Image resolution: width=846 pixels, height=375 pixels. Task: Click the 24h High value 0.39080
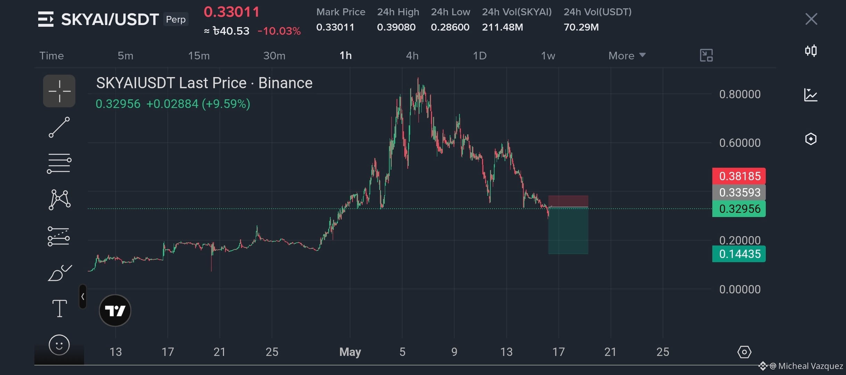[x=396, y=27]
